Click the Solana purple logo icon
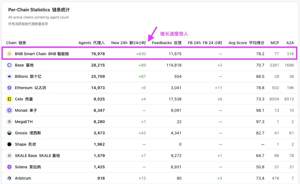Screen dimensions: 300x184 point(9,167)
